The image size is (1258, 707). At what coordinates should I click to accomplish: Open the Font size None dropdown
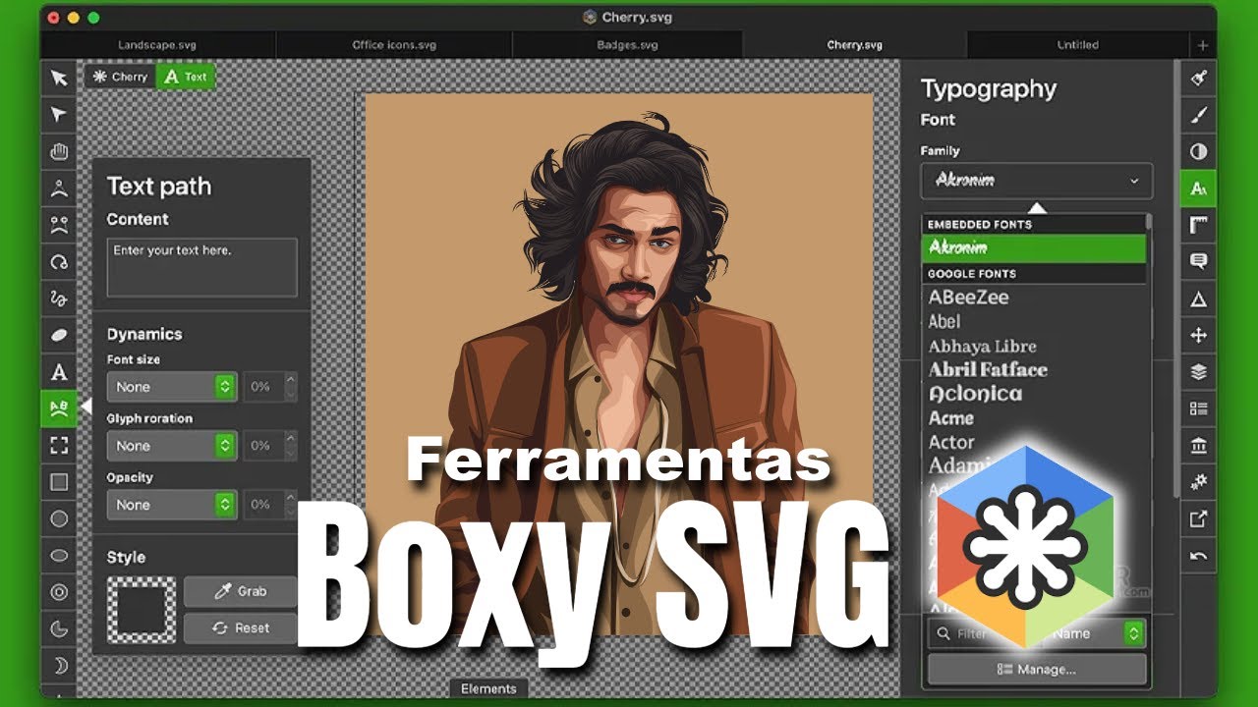172,387
